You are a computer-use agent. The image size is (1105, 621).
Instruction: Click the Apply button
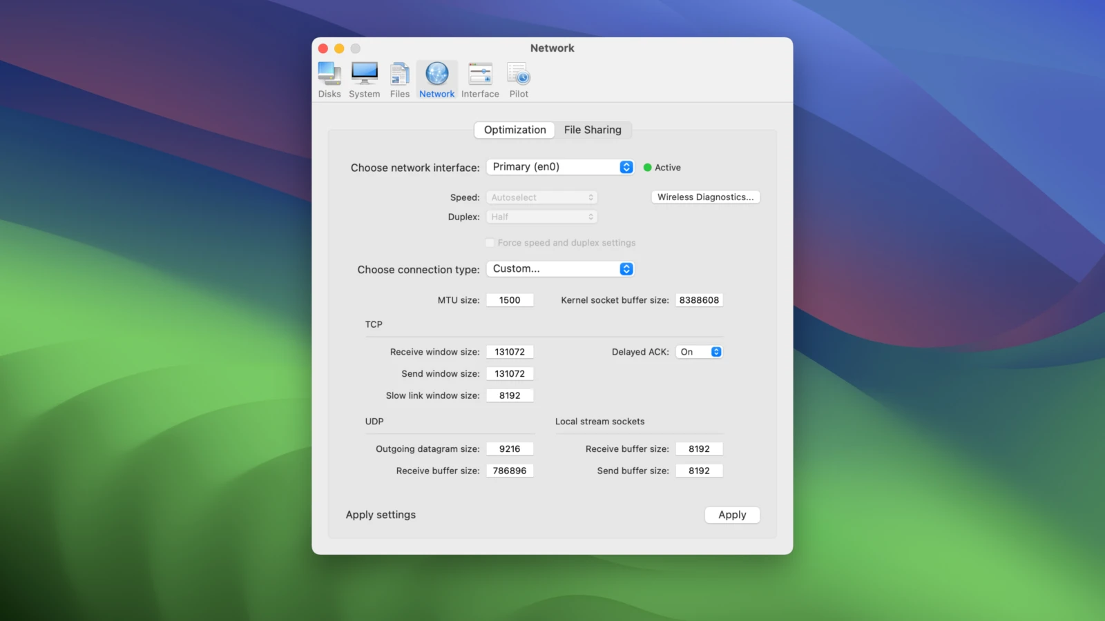(x=732, y=515)
